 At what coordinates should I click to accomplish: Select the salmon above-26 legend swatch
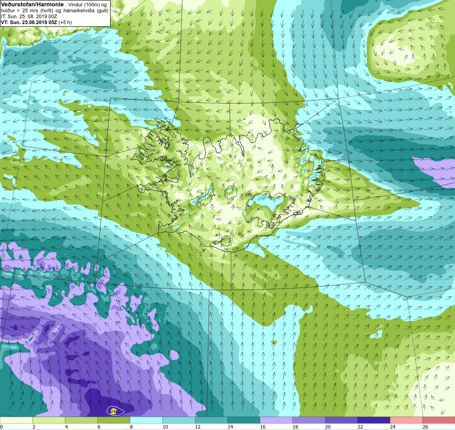click(x=439, y=420)
